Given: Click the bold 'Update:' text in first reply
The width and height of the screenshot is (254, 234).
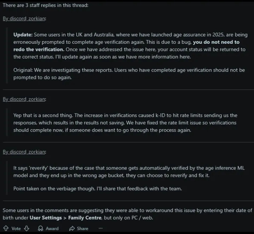Looking at the screenshot, I should tap(23, 35).
